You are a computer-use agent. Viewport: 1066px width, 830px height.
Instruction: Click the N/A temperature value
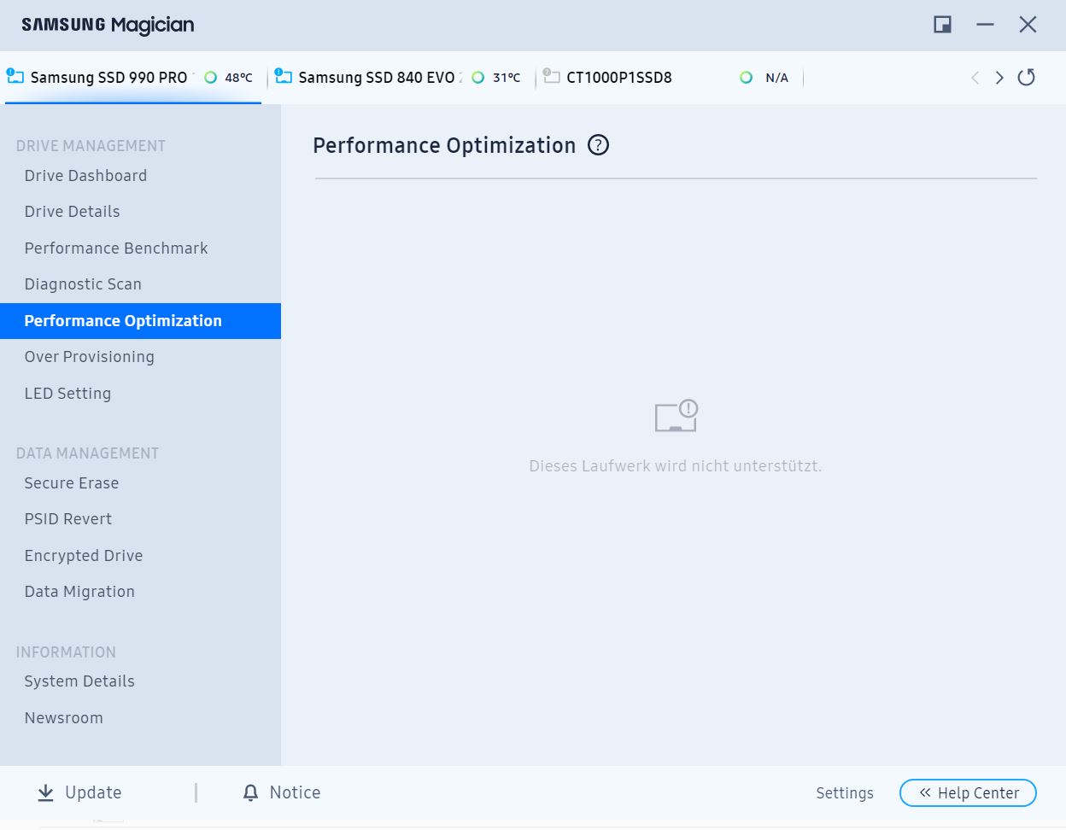coord(776,78)
